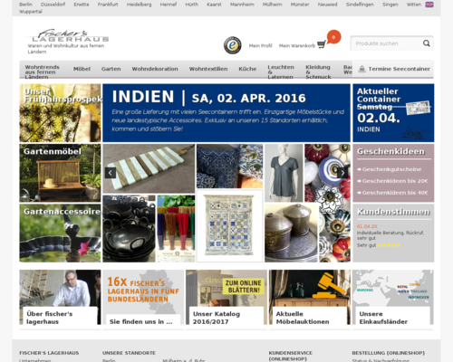Open Unser Frühjahrsprospekt tile
Viewport: 453px width, 362px height.
60,113
